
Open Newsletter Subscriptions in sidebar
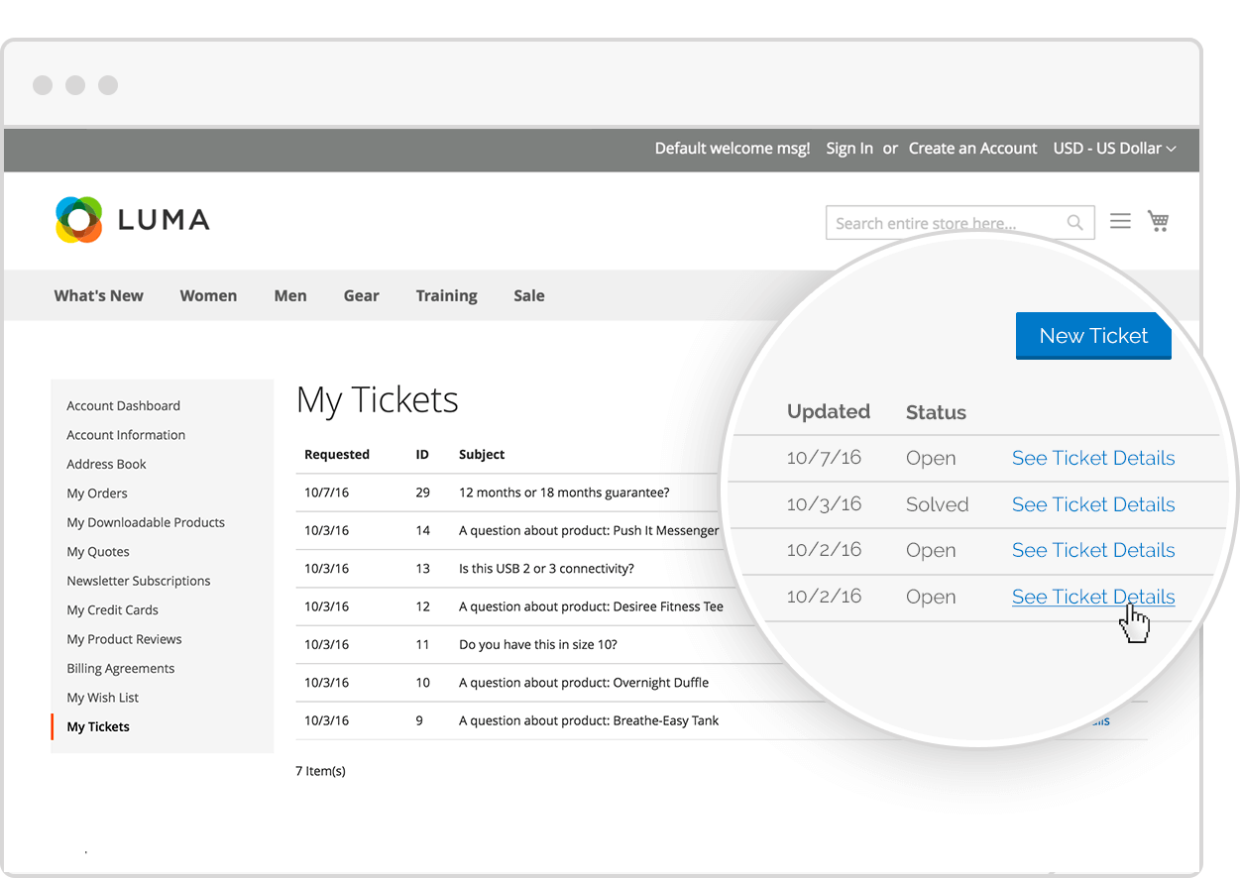[x=139, y=581]
